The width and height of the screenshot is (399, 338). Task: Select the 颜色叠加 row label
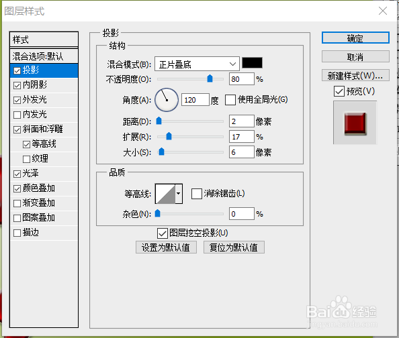tap(39, 188)
